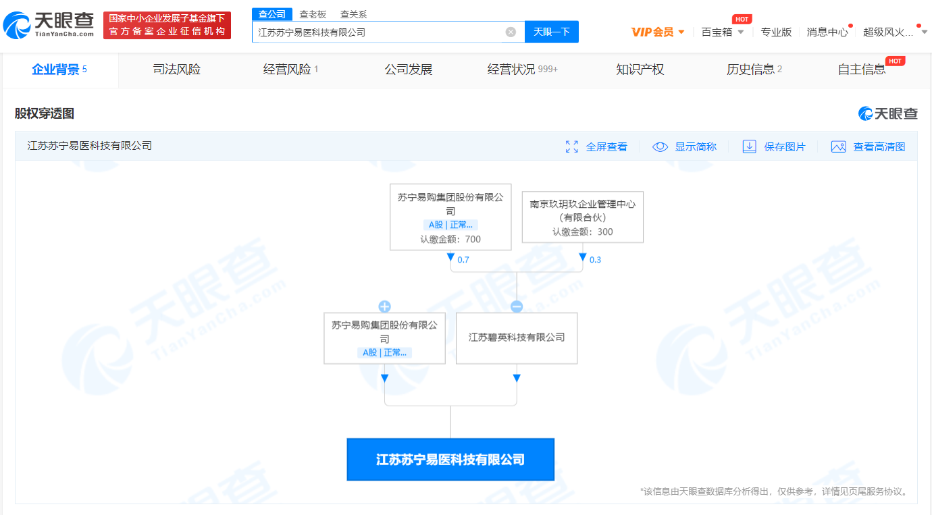Click the 显示简称 label
The image size is (932, 515).
pos(696,146)
